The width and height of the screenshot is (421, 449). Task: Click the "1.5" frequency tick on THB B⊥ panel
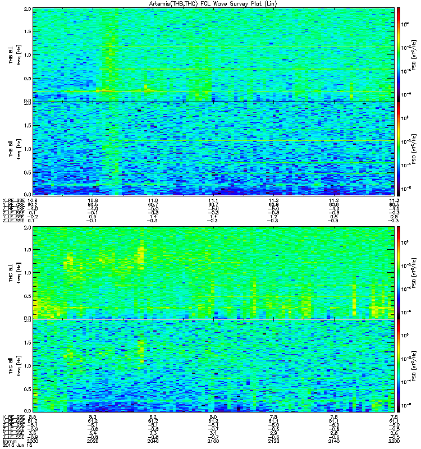(28, 31)
